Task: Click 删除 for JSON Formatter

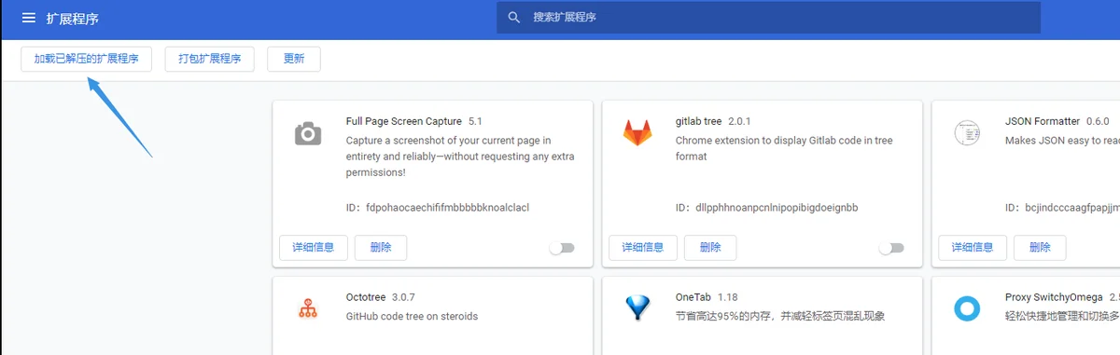Action: pyautogui.click(x=1040, y=247)
